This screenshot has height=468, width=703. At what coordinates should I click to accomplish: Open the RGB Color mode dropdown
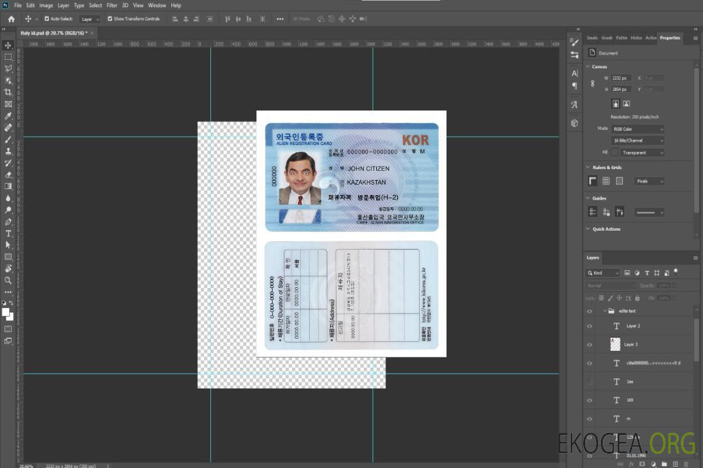(638, 129)
